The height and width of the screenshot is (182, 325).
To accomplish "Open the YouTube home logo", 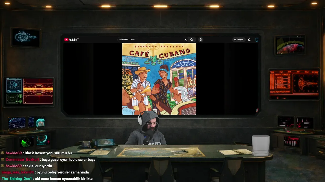I will tap(71, 40).
